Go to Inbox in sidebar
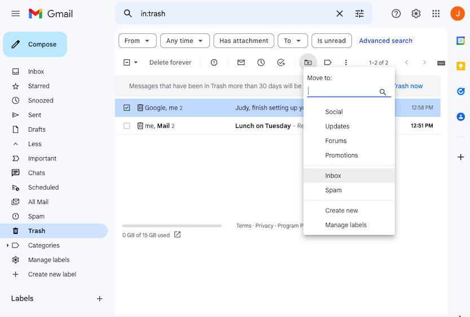Image resolution: width=470 pixels, height=317 pixels. (36, 71)
